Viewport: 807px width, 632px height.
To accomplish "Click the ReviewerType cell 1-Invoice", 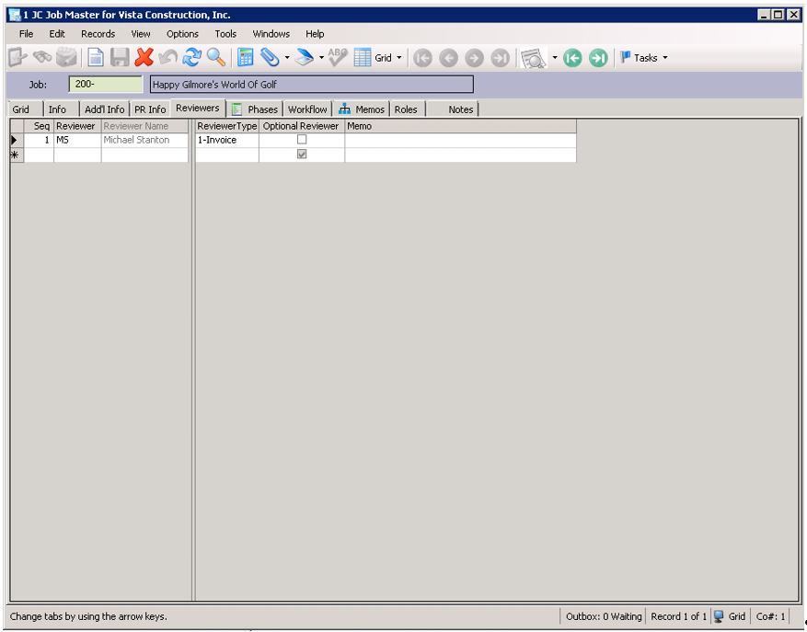I will coord(227,140).
